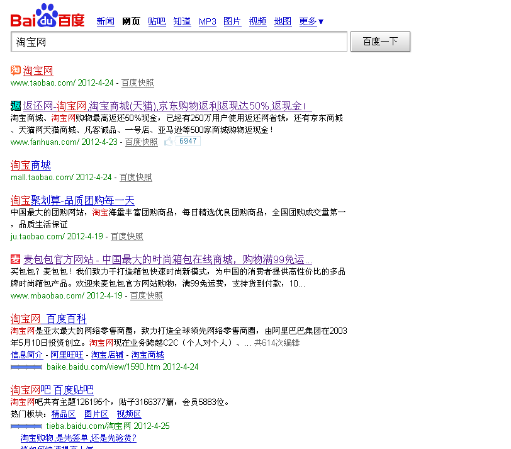Open the 新闻 tab

(105, 21)
